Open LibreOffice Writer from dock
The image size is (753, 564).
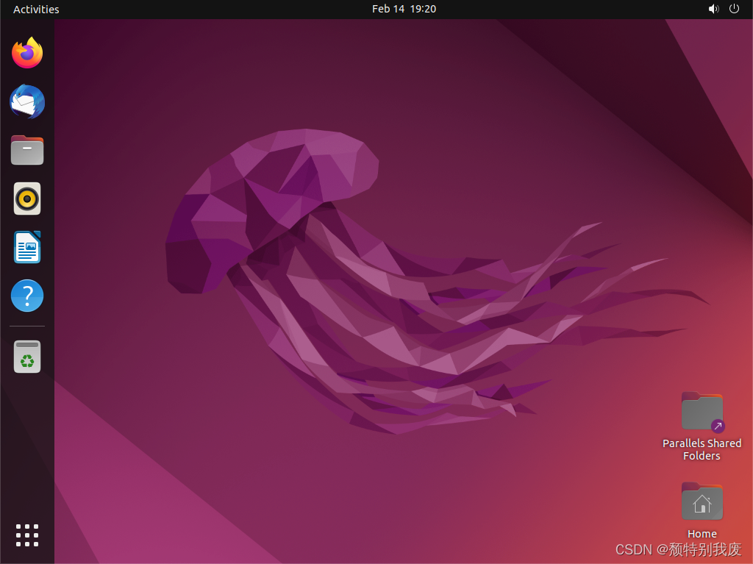click(x=27, y=247)
